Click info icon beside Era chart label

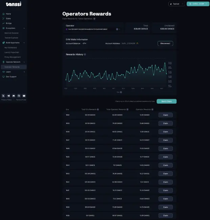(121, 92)
